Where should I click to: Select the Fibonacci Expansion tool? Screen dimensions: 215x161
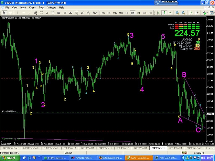tap(76, 13)
